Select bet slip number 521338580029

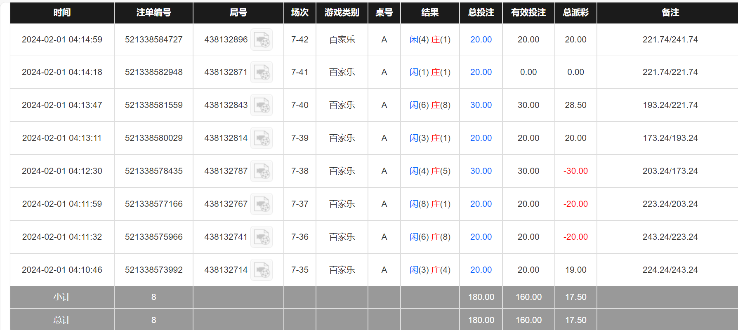(x=154, y=138)
